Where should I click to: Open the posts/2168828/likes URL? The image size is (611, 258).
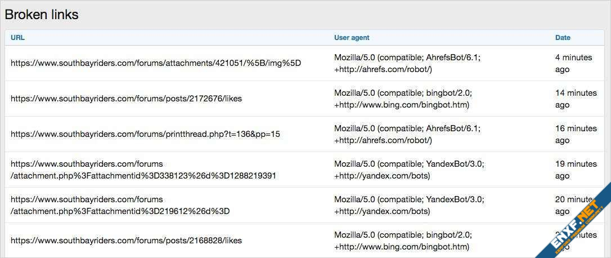(x=126, y=241)
